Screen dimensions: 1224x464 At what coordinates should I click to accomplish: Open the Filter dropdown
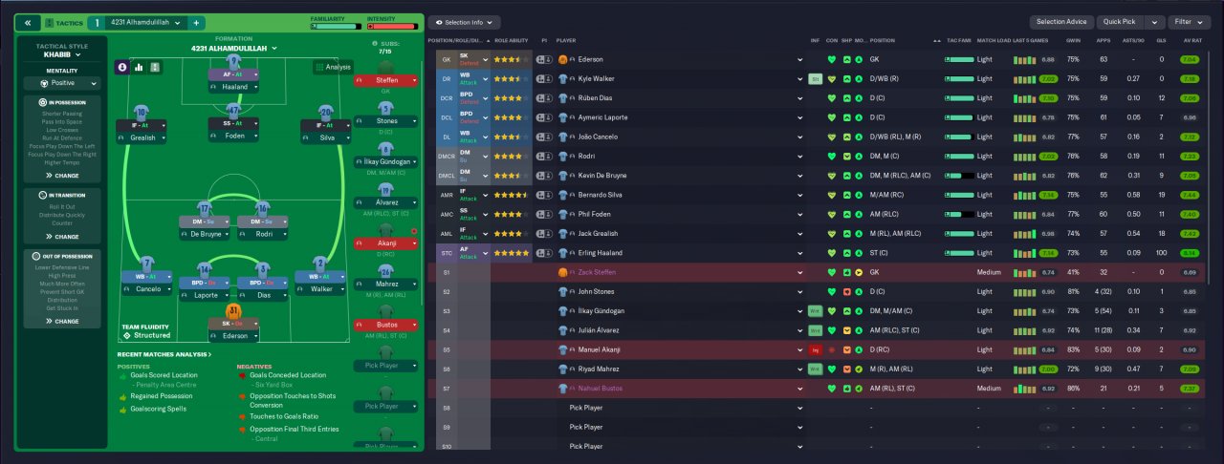tap(1189, 22)
